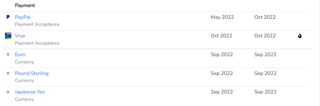Click the Payment Acceptance label under PayPal
320x106 pixels.
pos(37,24)
